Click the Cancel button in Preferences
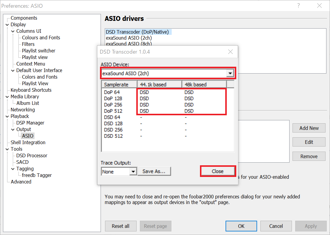Image resolution: width=330 pixels, height=235 pixels. click(x=276, y=226)
